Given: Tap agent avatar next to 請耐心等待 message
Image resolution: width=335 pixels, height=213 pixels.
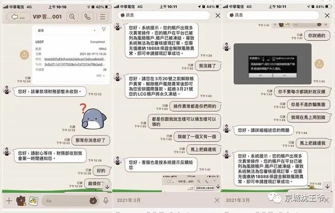Looking at the screenshot, I should [7, 152].
